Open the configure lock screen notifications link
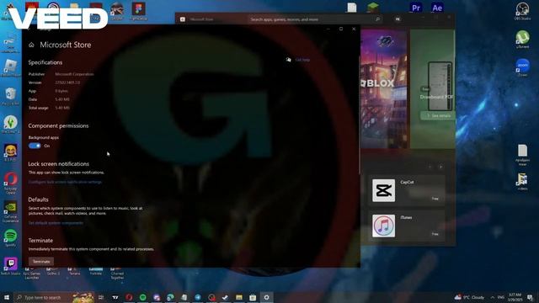539x303 pixels. click(65, 182)
